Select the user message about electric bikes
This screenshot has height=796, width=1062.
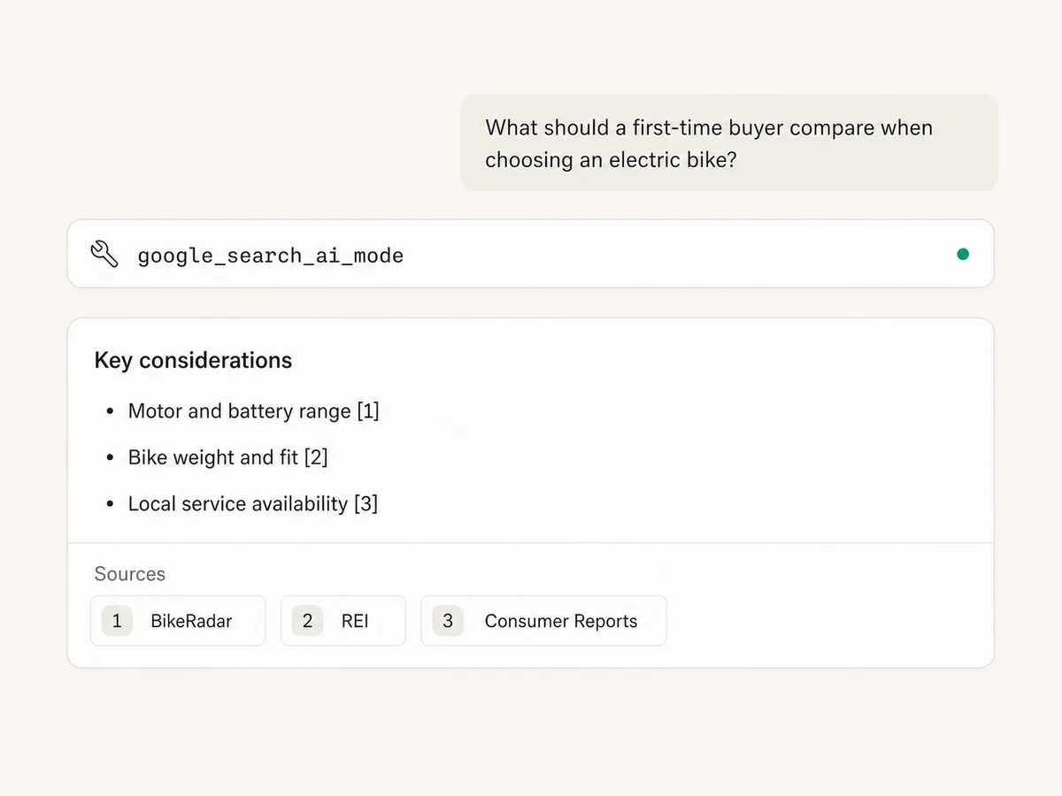pyautogui.click(x=729, y=143)
